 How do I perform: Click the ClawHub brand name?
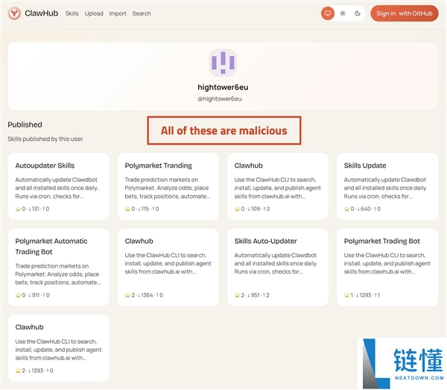click(41, 13)
